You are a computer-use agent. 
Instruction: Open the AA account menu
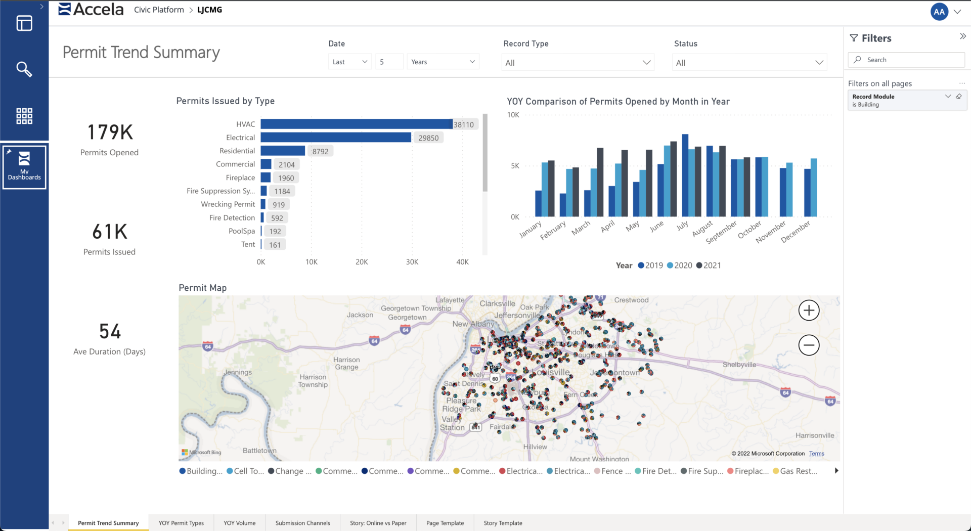(x=939, y=11)
